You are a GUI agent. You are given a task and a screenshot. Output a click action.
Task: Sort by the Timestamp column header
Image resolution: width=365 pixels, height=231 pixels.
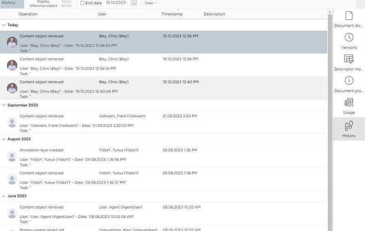(x=172, y=14)
